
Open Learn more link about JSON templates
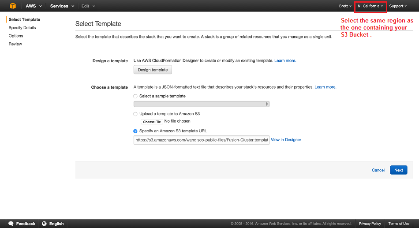click(325, 87)
